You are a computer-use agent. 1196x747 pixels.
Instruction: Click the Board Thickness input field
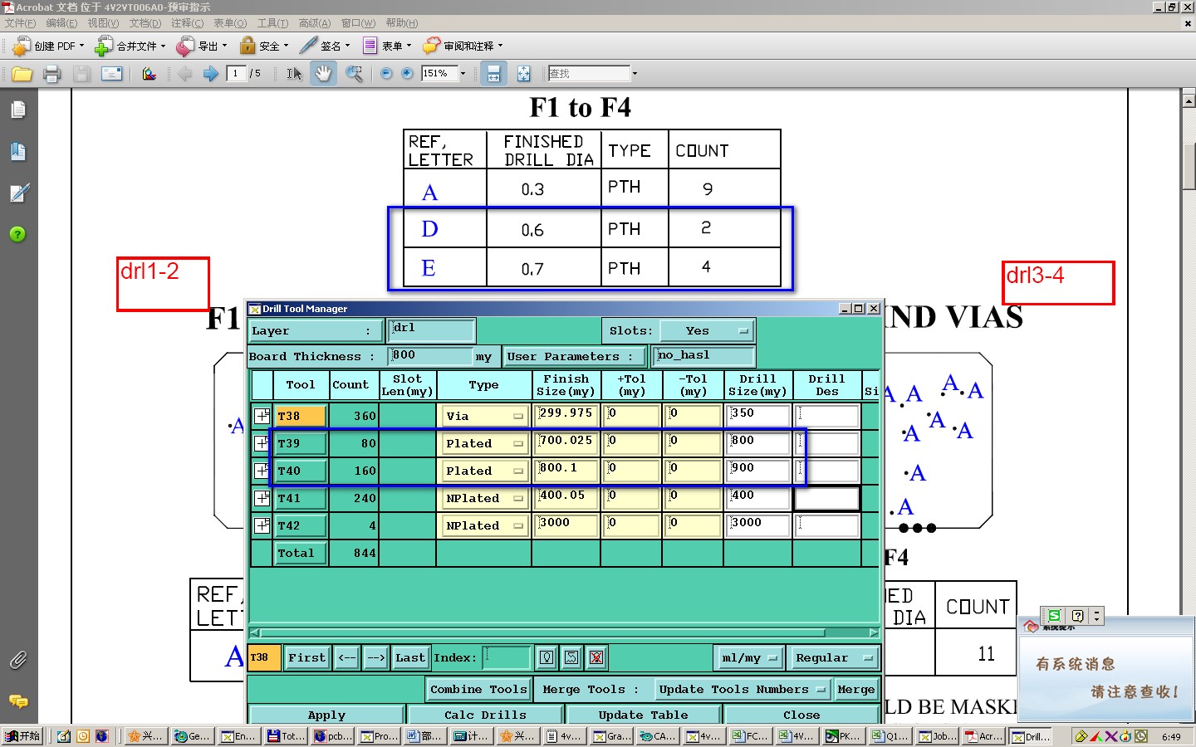tap(430, 356)
